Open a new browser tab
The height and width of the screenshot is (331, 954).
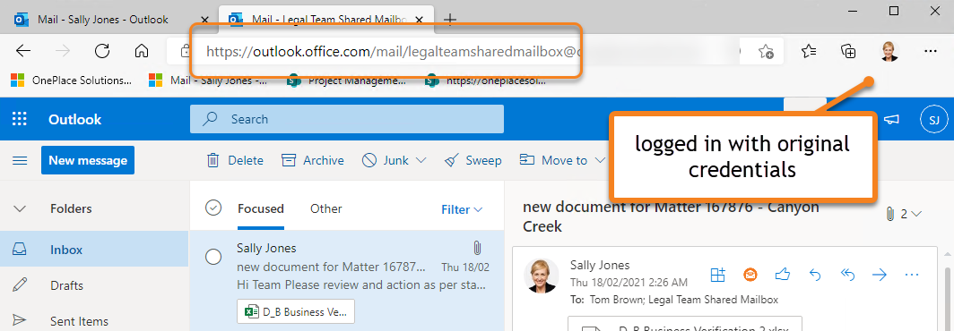[450, 20]
